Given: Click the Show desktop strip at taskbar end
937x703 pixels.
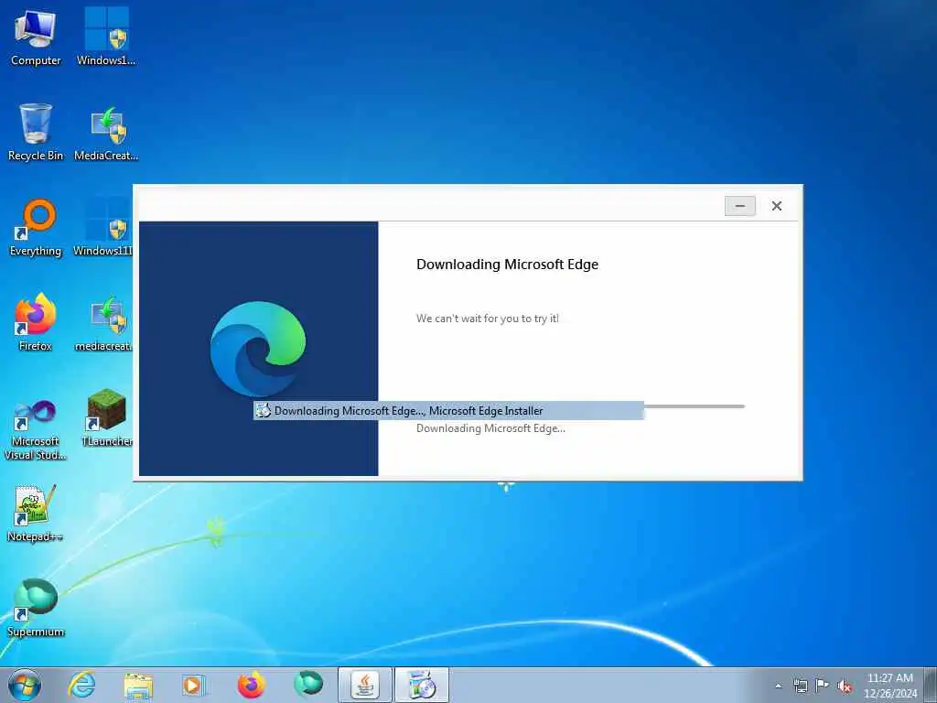Looking at the screenshot, I should [x=931, y=685].
